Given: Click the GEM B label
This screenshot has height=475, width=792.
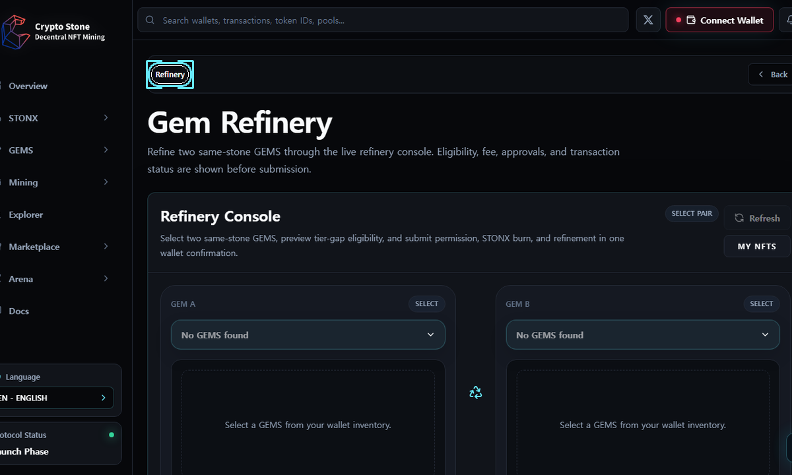Looking at the screenshot, I should (517, 304).
